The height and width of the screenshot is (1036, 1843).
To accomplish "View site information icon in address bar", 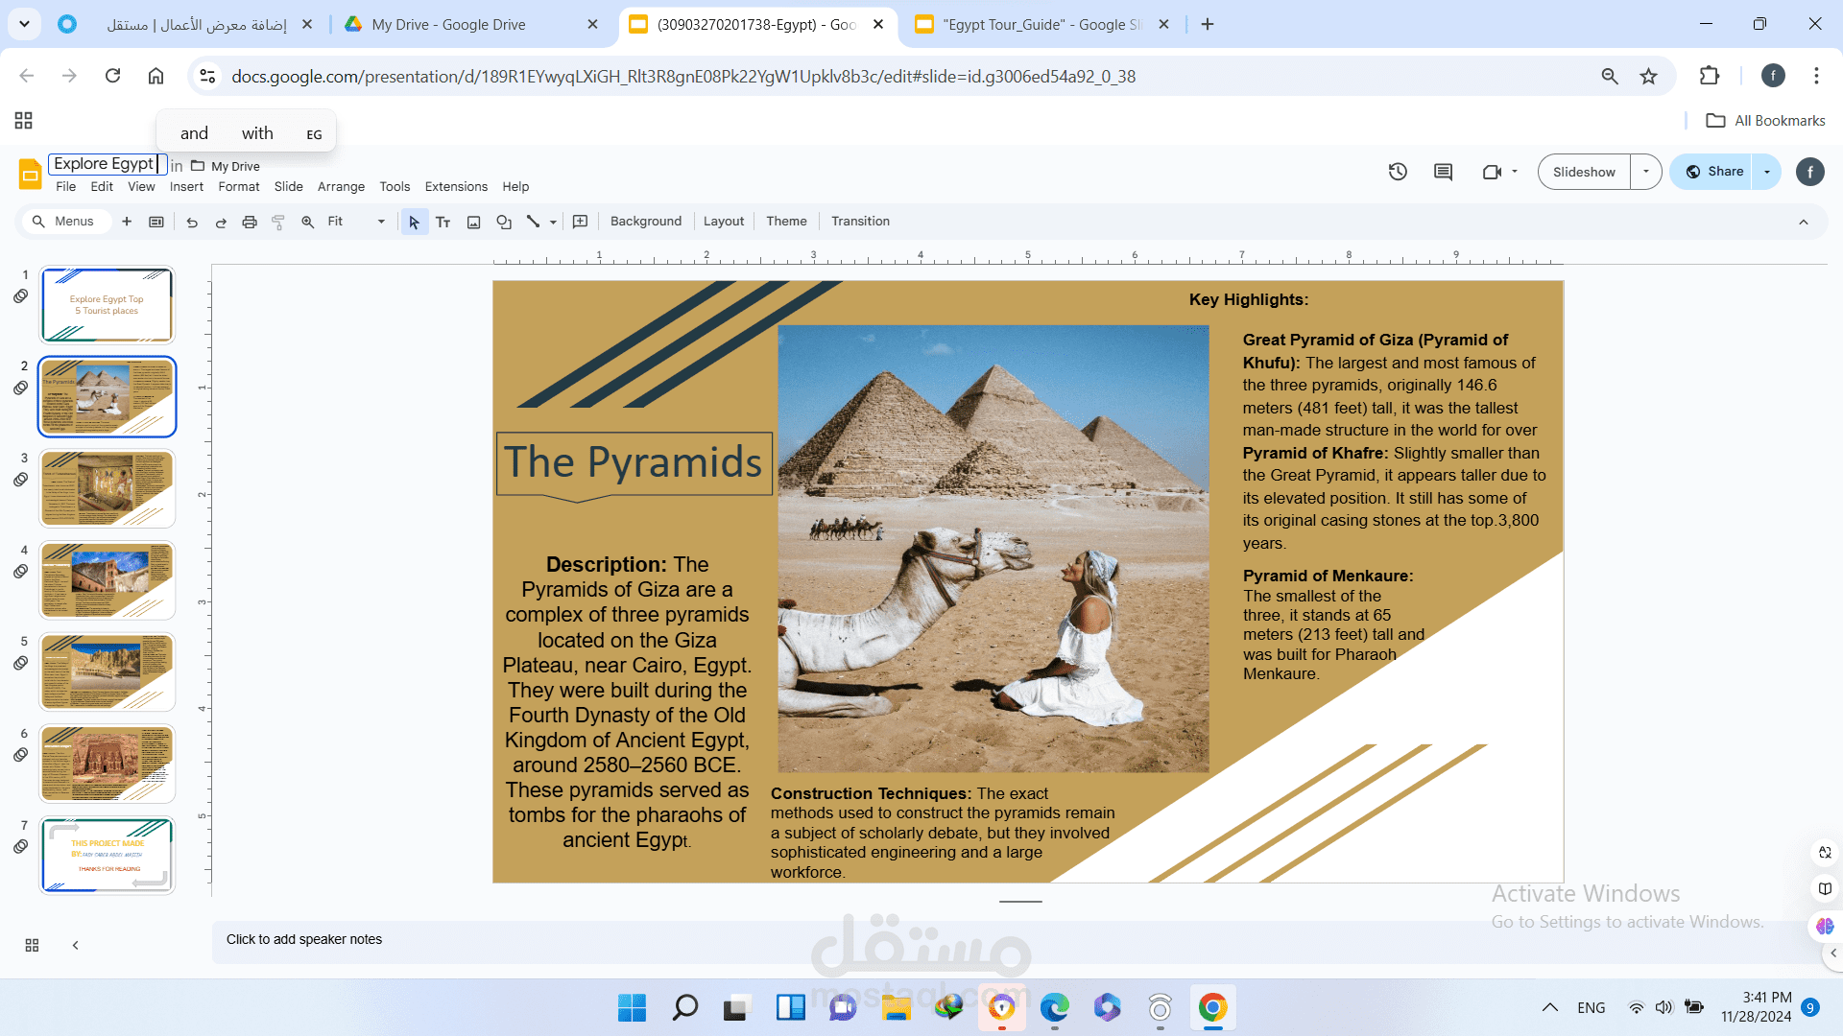I will (207, 76).
